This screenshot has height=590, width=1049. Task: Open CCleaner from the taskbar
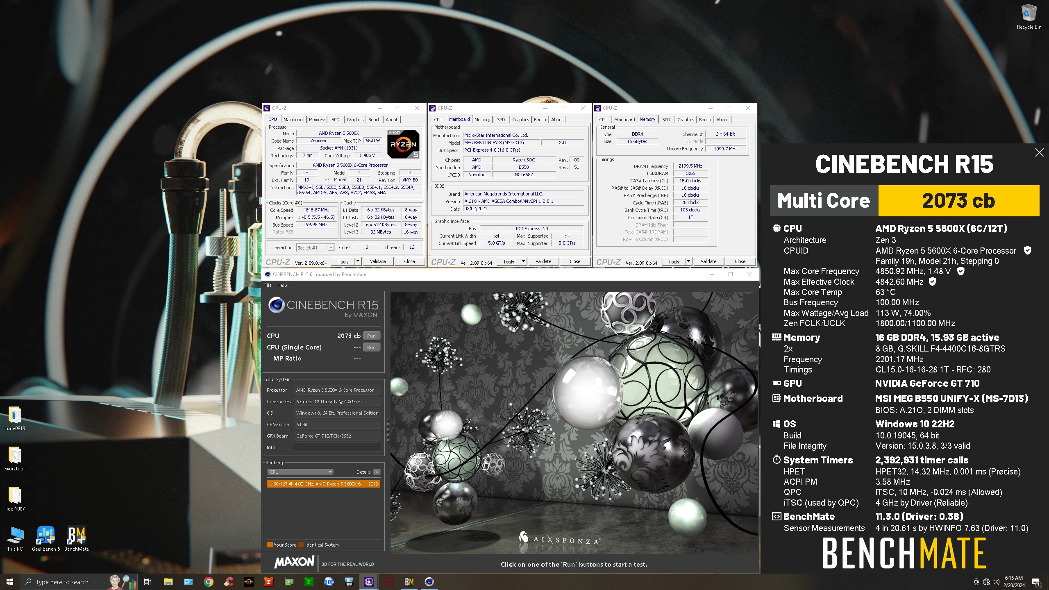pos(229,582)
